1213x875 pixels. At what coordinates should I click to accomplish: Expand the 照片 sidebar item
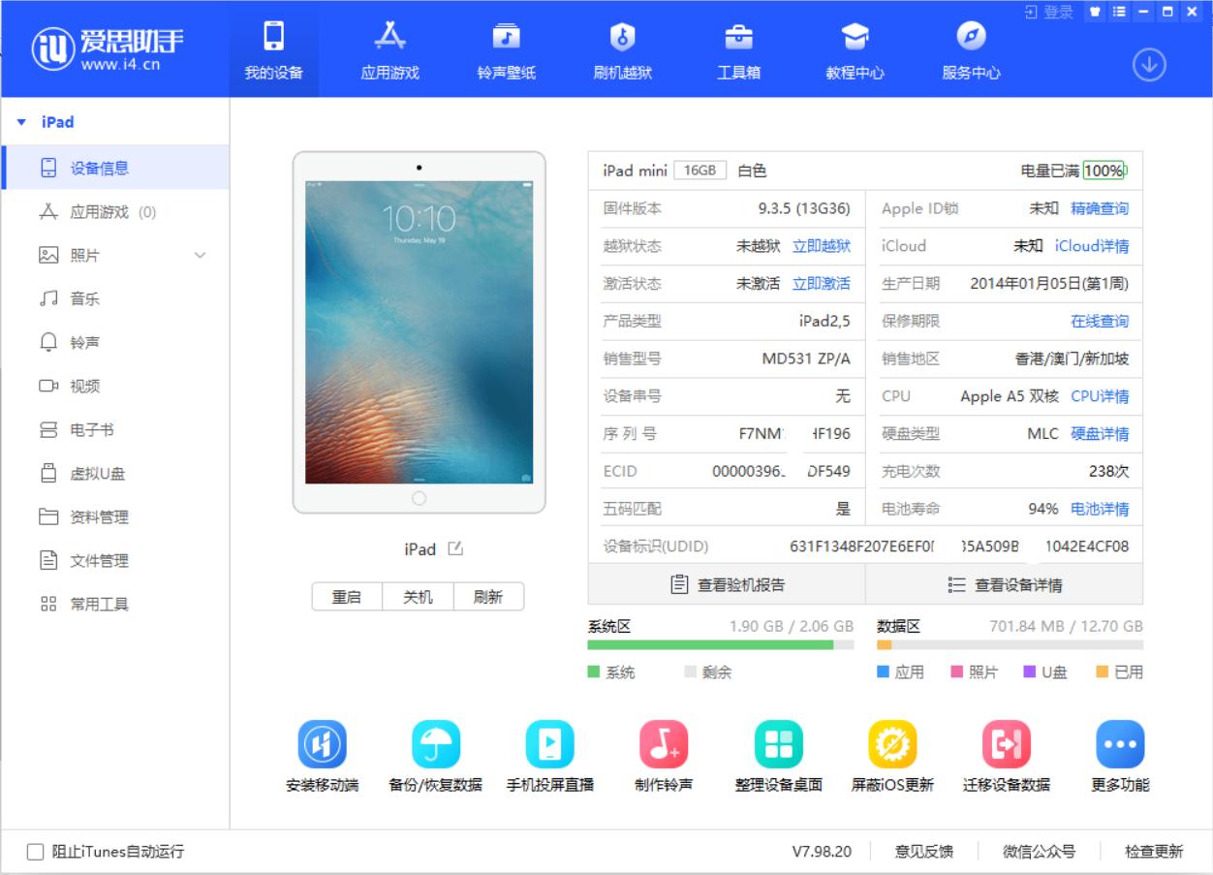point(201,255)
